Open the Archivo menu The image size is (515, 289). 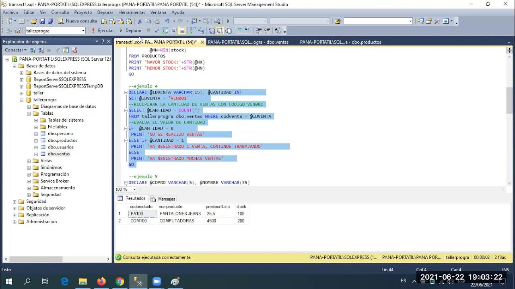[10, 12]
